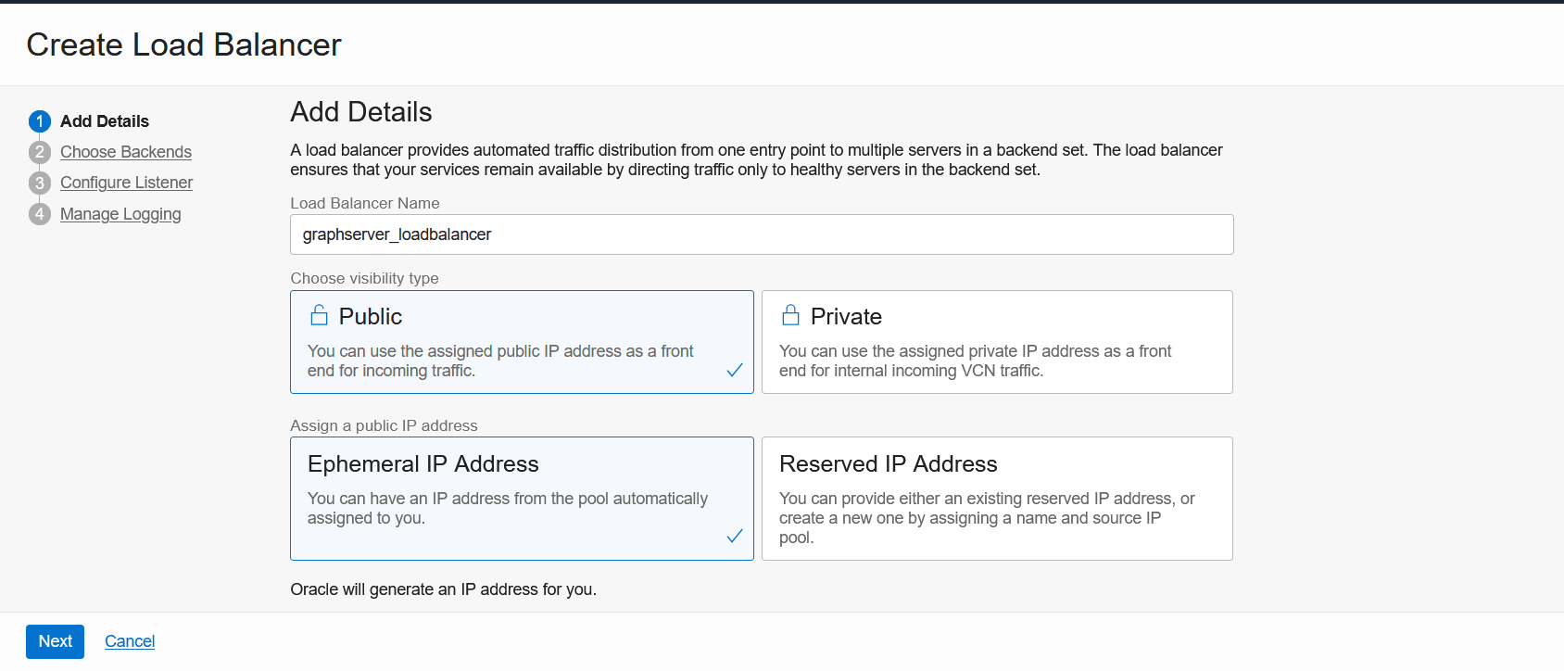The width and height of the screenshot is (1564, 671).
Task: Click the step 4 number icon
Action: point(40,214)
